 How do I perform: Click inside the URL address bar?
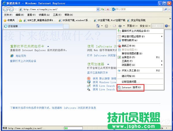(x=58, y=9)
